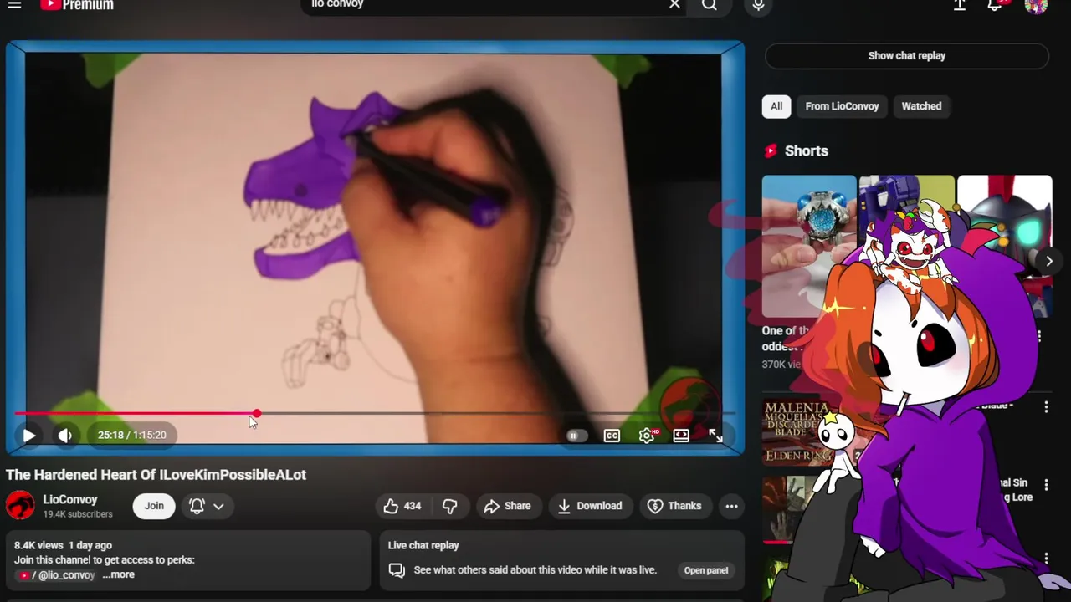Switch to theater mode
Screen dimensions: 1071x602
click(x=681, y=436)
